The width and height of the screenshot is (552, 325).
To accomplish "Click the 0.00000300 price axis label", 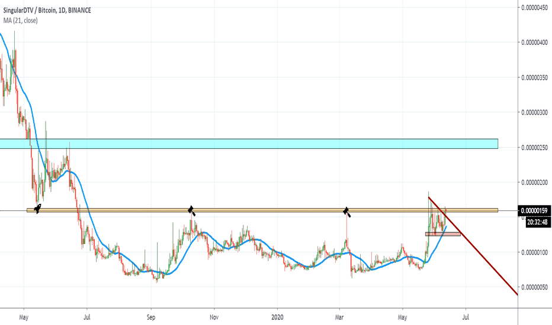I will [534, 112].
